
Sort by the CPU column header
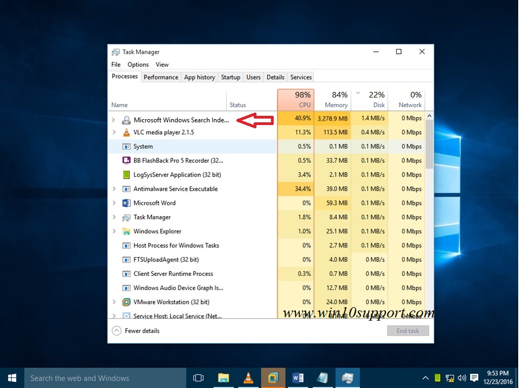click(x=296, y=99)
